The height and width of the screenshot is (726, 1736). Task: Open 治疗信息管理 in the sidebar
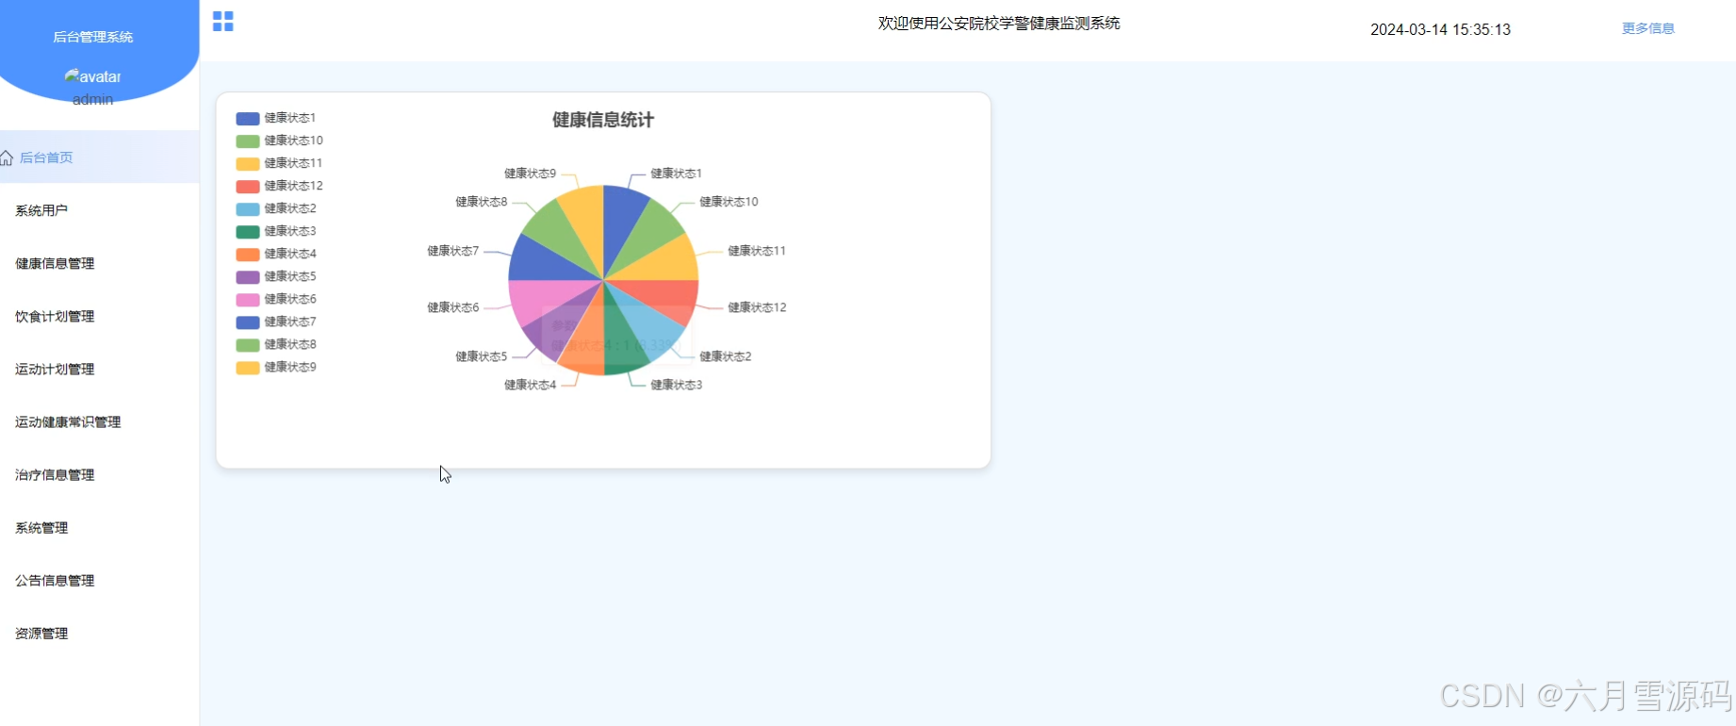[x=99, y=474]
